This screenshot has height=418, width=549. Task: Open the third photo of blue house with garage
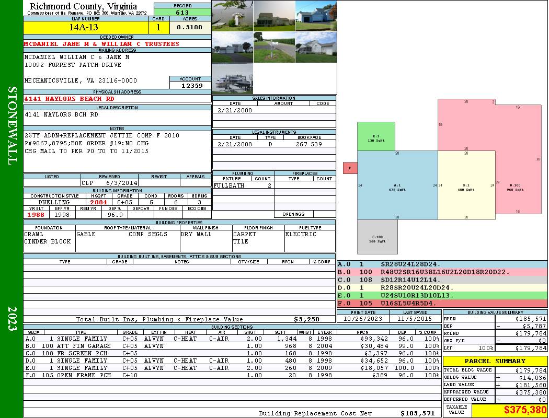point(316,16)
